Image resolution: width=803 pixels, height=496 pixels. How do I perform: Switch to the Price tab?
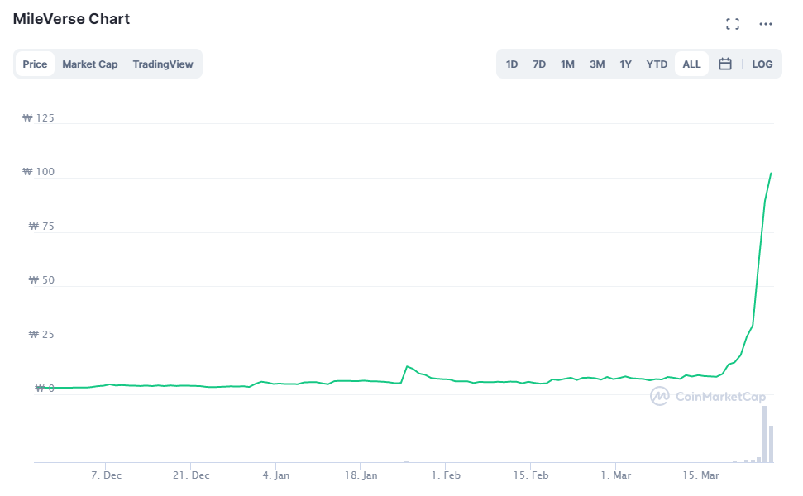(x=35, y=64)
